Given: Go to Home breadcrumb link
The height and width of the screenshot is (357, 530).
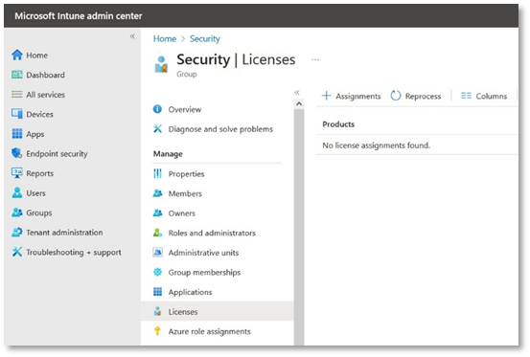Looking at the screenshot, I should pos(165,39).
